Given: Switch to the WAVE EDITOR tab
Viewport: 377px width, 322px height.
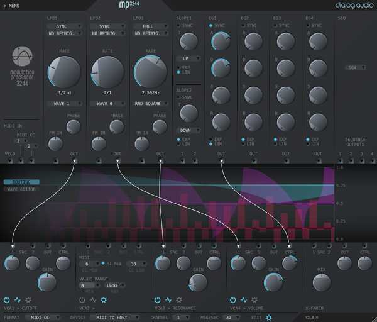Looking at the screenshot, I should [21, 189].
